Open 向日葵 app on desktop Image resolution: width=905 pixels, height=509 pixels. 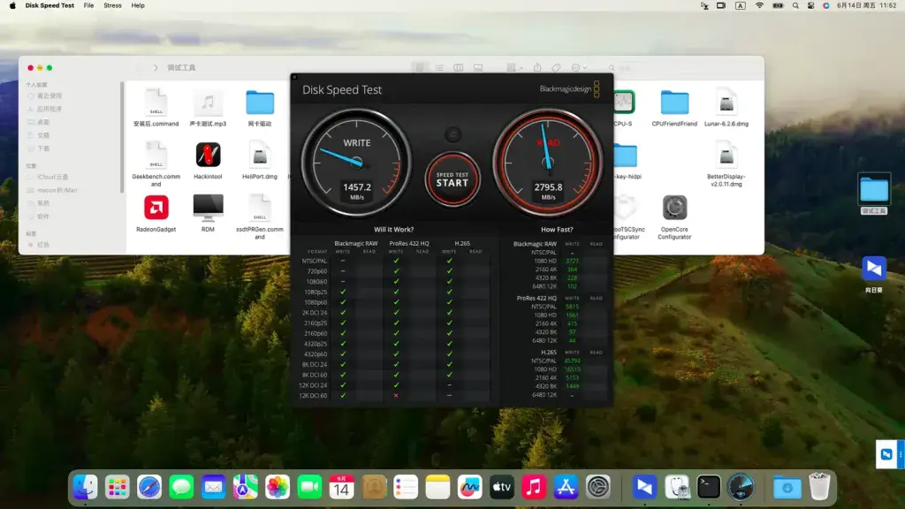[873, 274]
